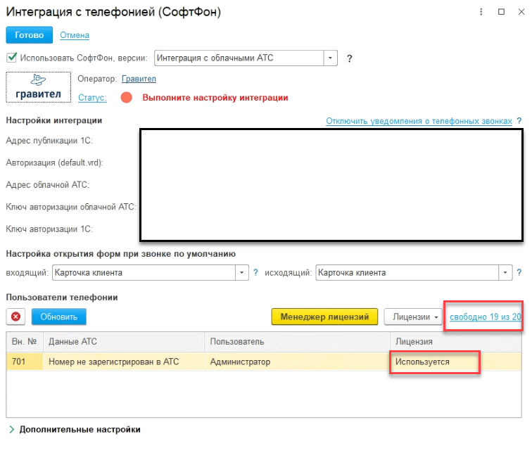Click the Администратор user cell
532x460 pixels.
pos(297,362)
